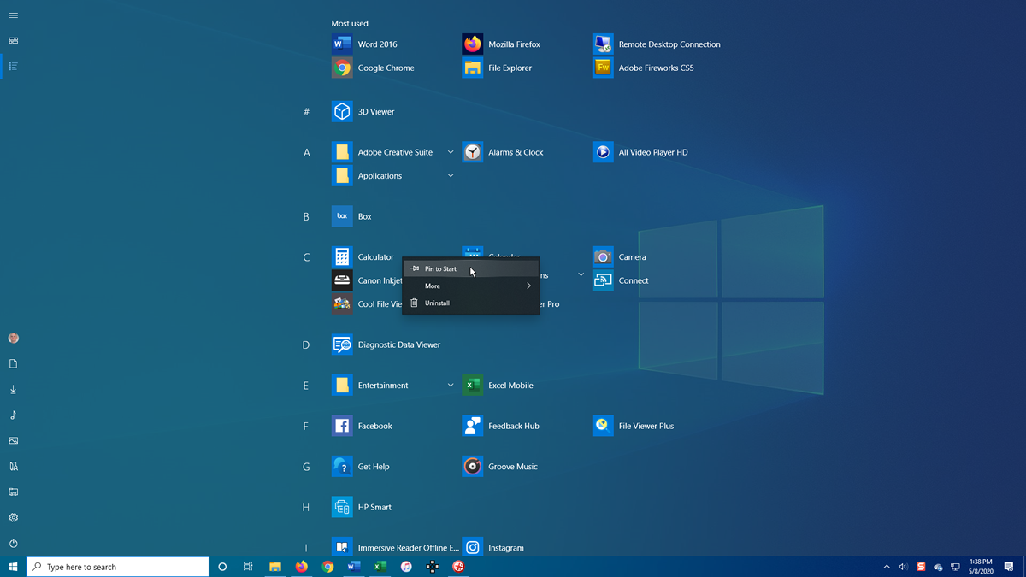Show hidden system tray icons
Image resolution: width=1026 pixels, height=577 pixels.
pos(887,567)
